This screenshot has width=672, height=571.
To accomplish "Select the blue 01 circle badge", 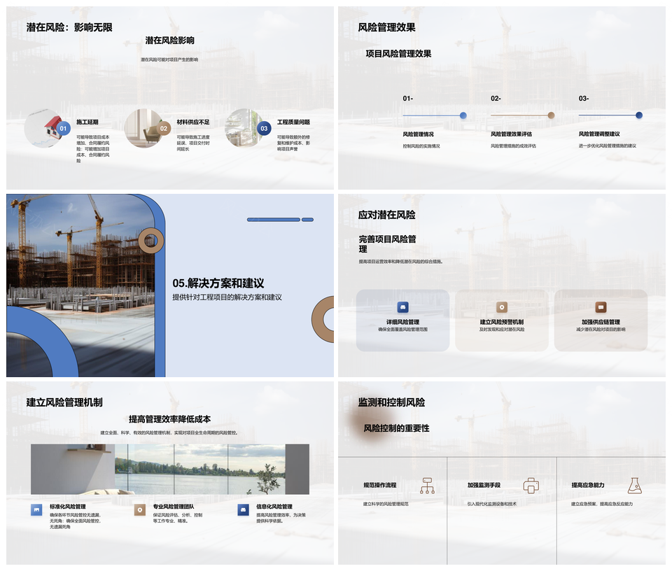I will [x=63, y=129].
